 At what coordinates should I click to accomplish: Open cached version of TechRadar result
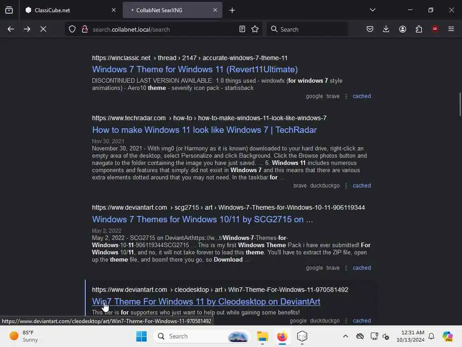pos(361,186)
